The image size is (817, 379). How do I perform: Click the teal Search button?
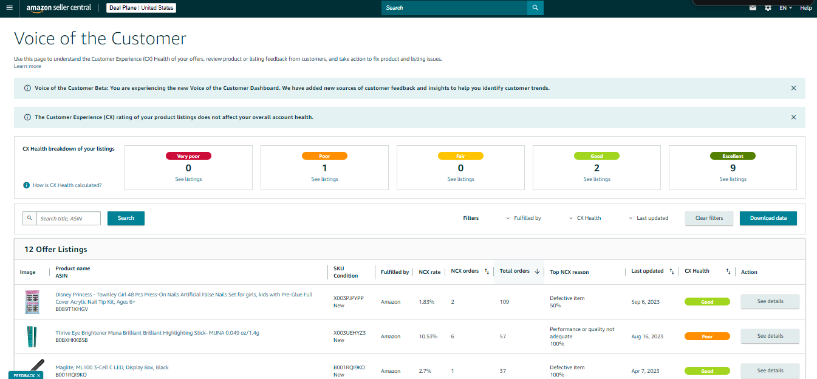(x=126, y=218)
